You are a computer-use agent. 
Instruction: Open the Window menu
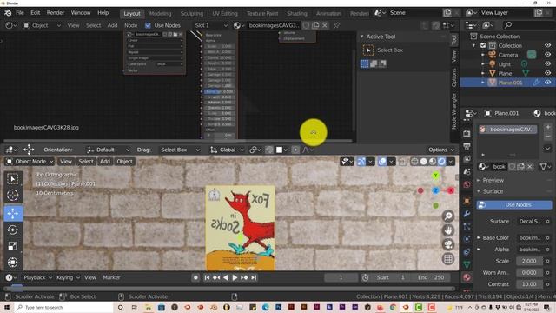[81, 13]
